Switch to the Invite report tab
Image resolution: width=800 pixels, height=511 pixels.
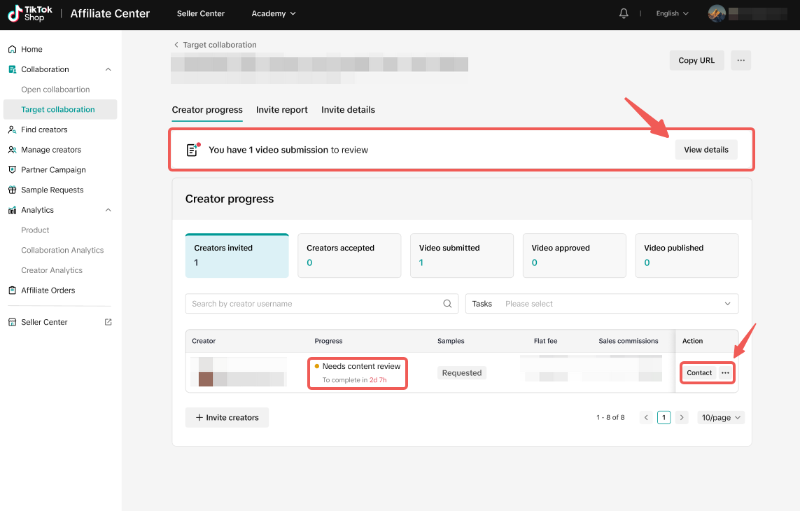[x=281, y=110]
